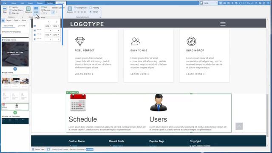Click the last column alignment icon
This screenshot has height=153, width=272.
(85, 12)
